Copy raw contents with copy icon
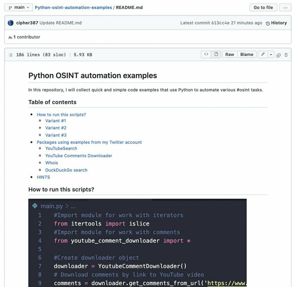 (279, 55)
